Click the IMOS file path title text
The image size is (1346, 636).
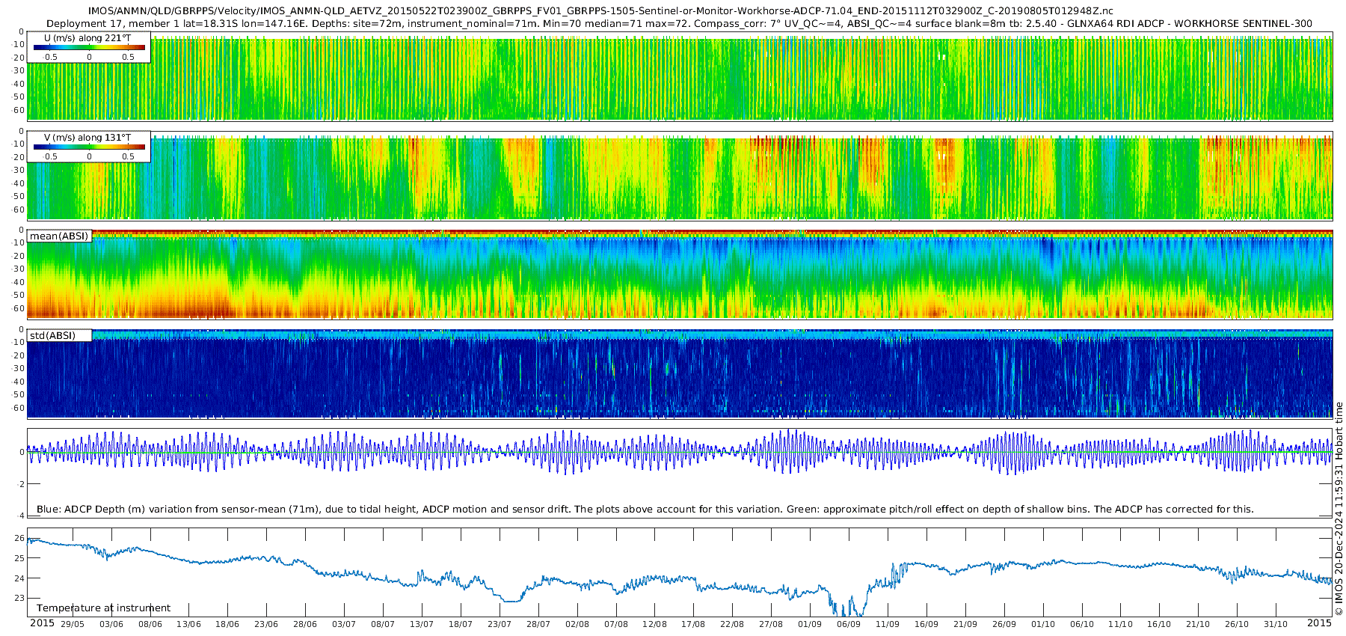600,11
